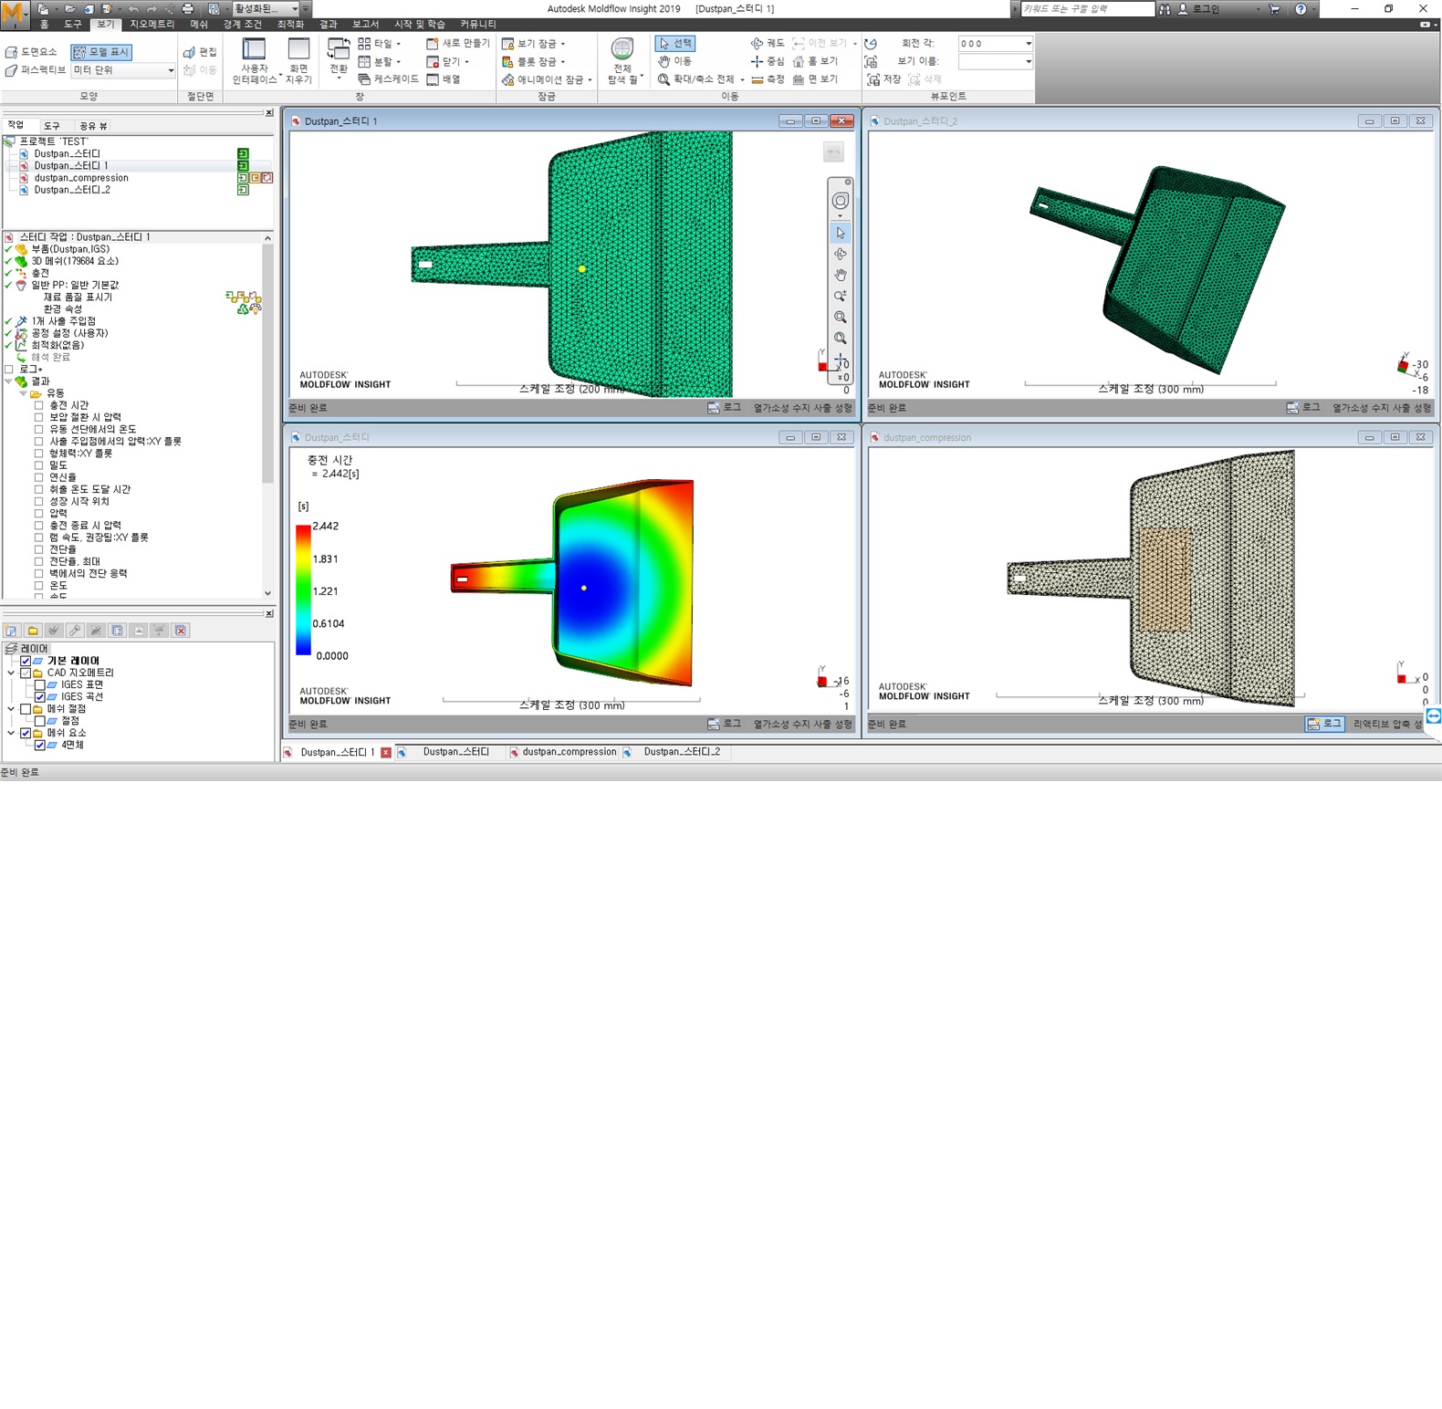Viewport: 1442px width, 1409px height.
Task: Click the 측정 measure tool
Action: click(768, 79)
